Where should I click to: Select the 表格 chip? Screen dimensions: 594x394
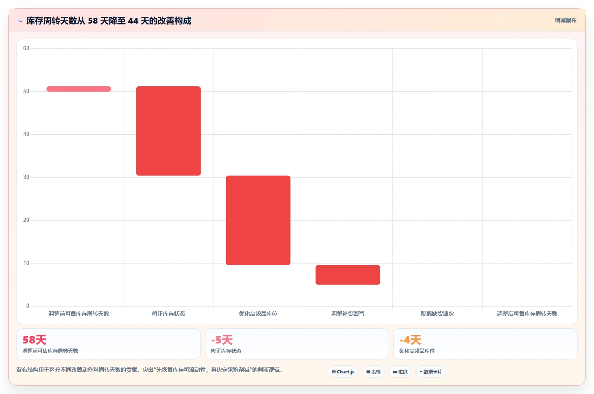(x=373, y=372)
